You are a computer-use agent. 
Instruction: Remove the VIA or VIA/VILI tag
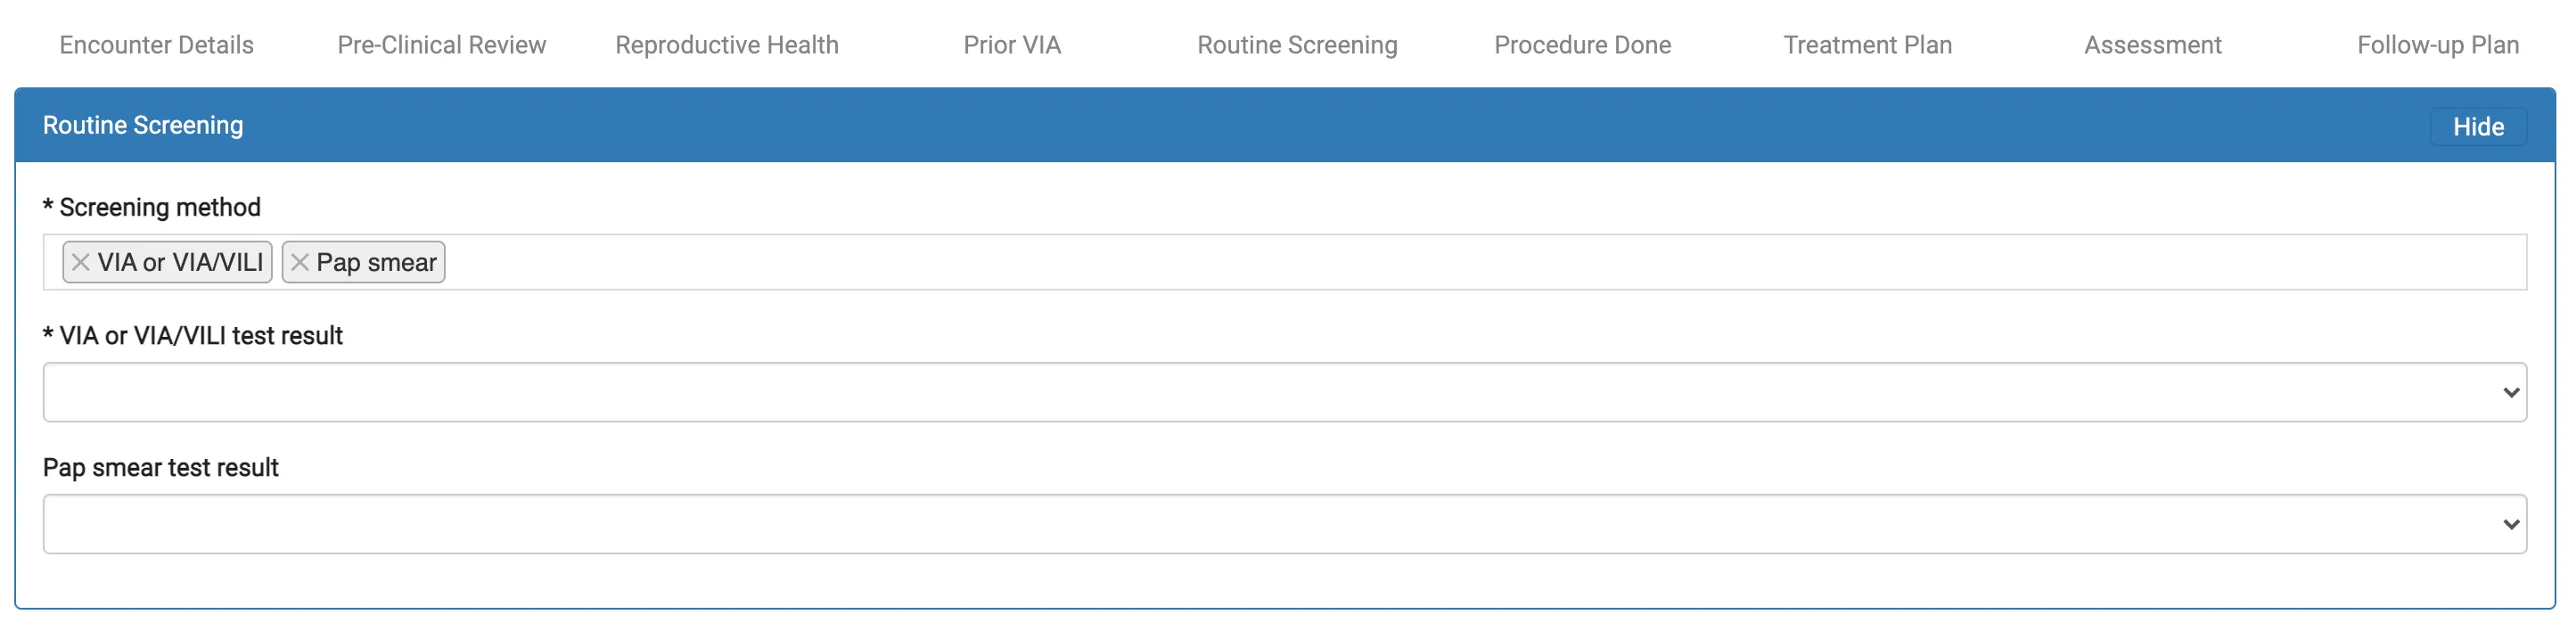tap(81, 262)
